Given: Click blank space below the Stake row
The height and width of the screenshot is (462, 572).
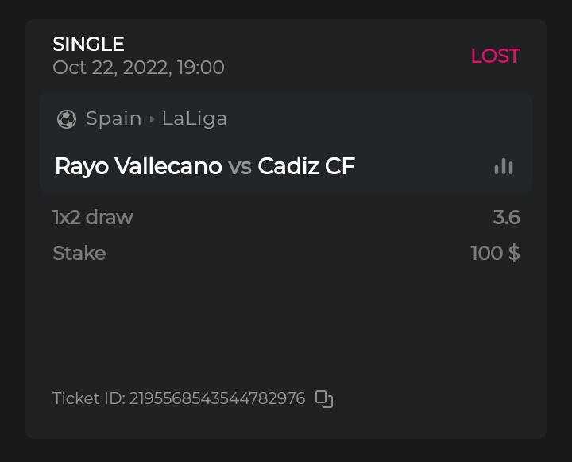Looking at the screenshot, I should 286,326.
